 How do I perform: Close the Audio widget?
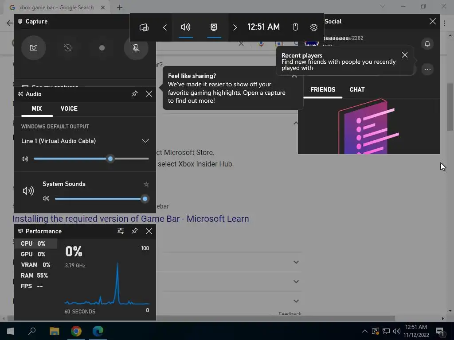point(149,94)
